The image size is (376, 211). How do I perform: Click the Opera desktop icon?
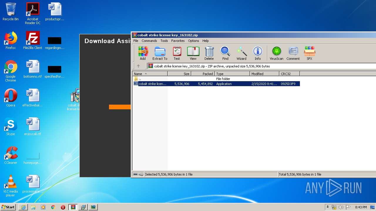click(11, 98)
